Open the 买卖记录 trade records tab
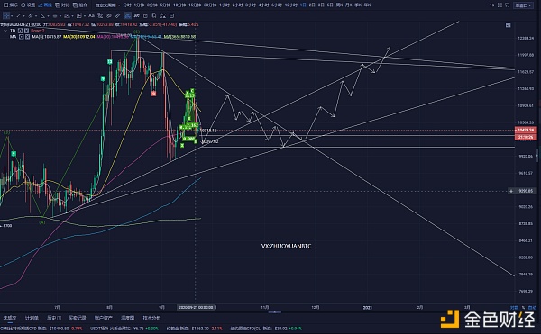Image resolution: width=541 pixels, height=334 pixels. (x=77, y=318)
